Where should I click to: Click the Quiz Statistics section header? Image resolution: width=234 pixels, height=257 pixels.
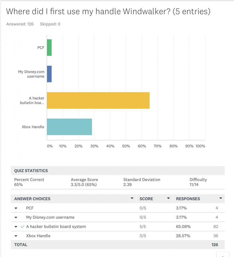click(x=31, y=171)
